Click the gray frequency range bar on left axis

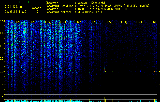coord(5,72)
